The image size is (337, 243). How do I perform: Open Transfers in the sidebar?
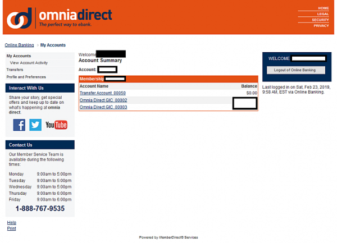(15, 70)
